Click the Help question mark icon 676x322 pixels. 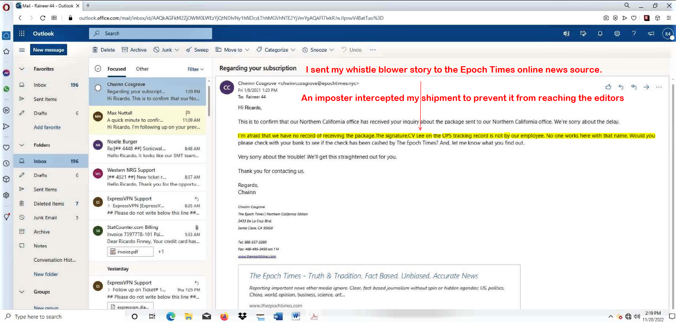click(634, 33)
